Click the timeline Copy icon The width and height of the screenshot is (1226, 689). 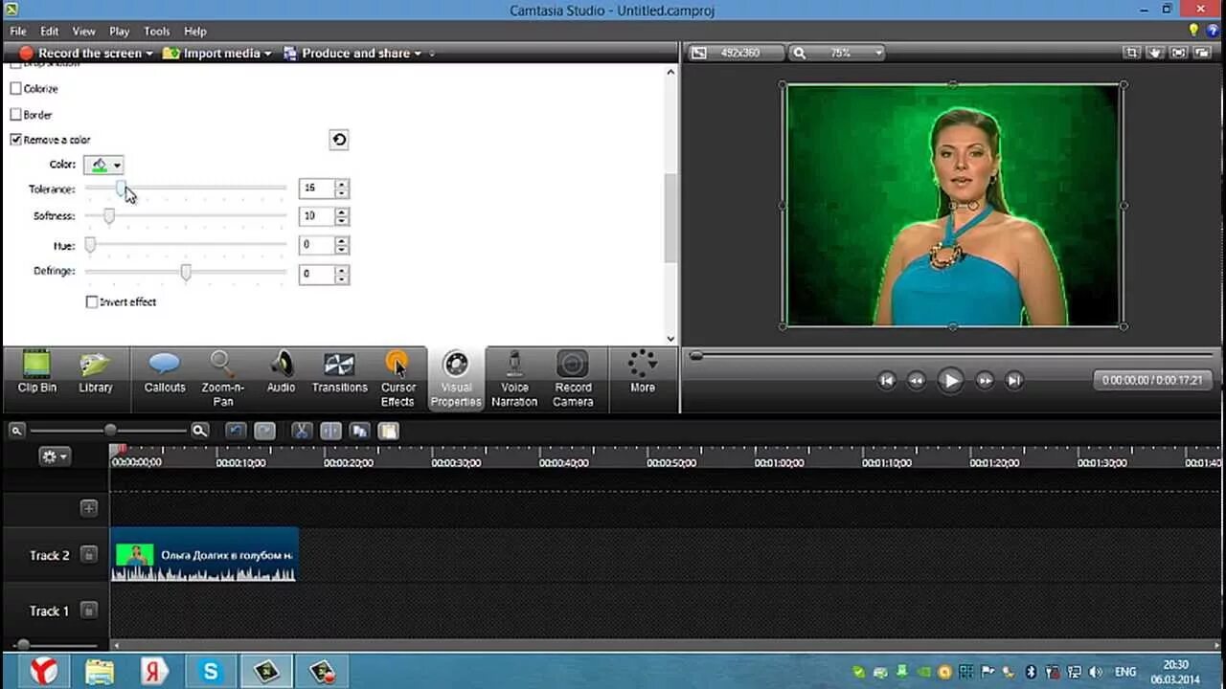point(359,431)
